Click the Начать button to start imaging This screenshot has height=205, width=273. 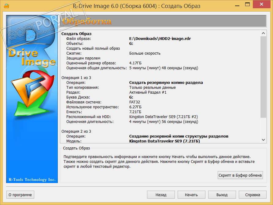(x=191, y=195)
